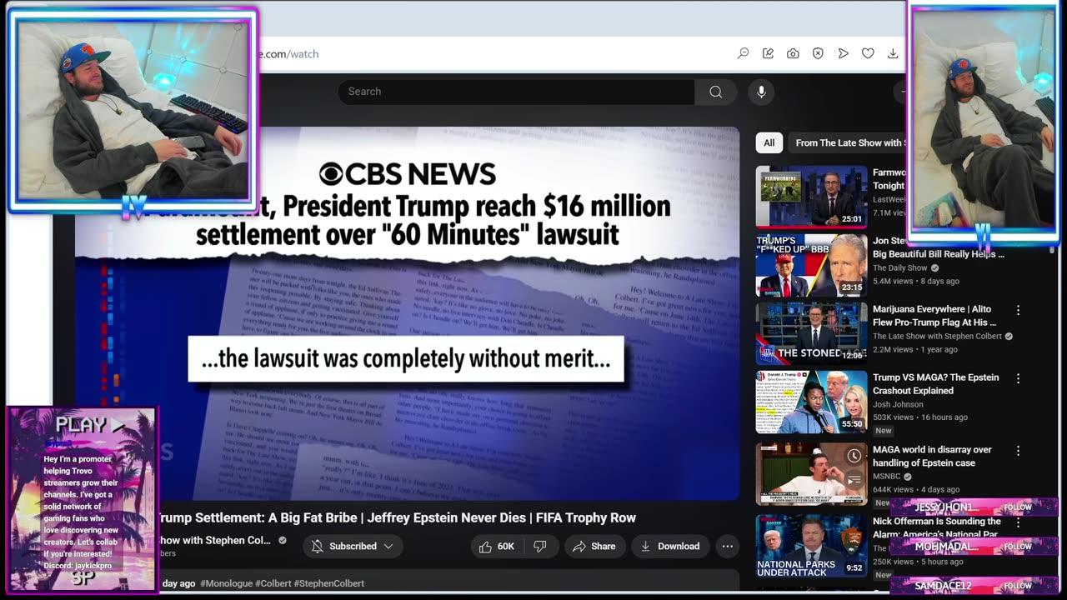Viewport: 1067px width, 600px height.
Task: Open the MSNBC MAGA world thumbnail
Action: (811, 473)
